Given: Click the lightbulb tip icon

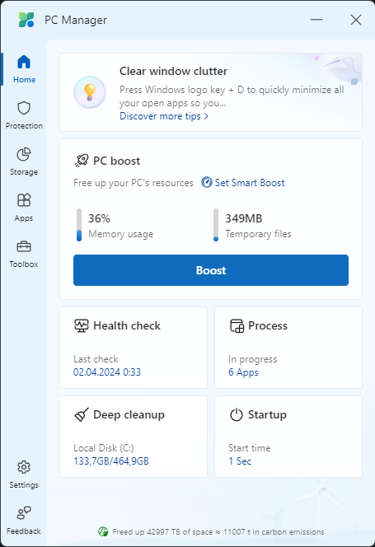Looking at the screenshot, I should [x=90, y=92].
